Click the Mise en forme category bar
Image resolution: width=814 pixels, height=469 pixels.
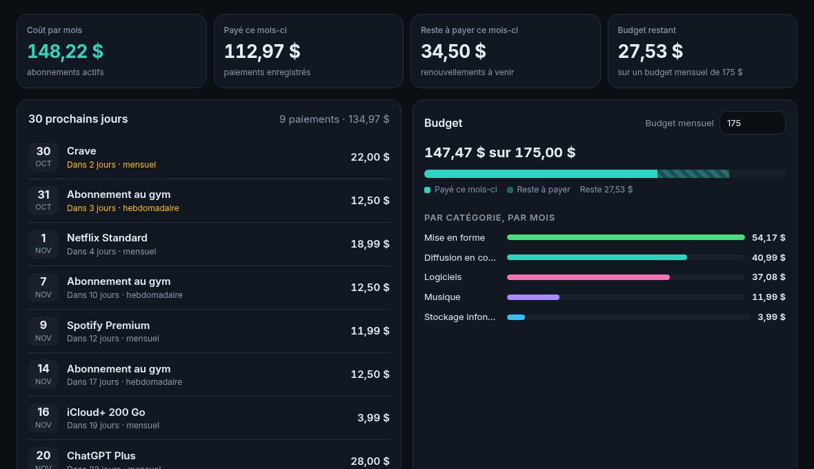[626, 238]
